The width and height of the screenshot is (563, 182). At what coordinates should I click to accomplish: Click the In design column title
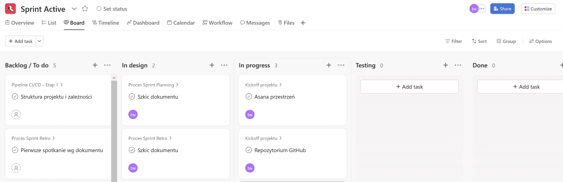pyautogui.click(x=135, y=65)
